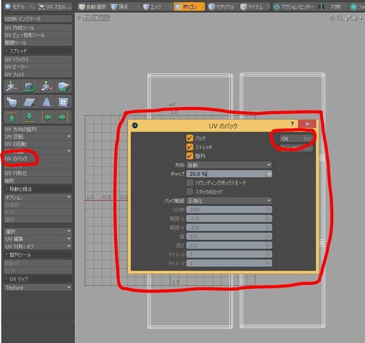365x343 pixels.
Task: Switch to the UV スカル… tab
Action: [x=55, y=7]
